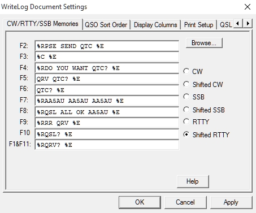Choose the Shifted SSB option
Viewport: 256px width, 213px height.
click(186, 110)
